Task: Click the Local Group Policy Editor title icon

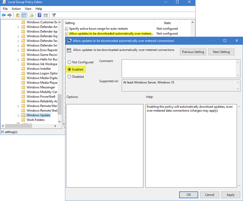Action: click(x=4, y=2)
